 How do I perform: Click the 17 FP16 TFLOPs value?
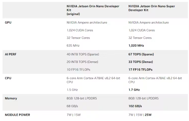(x=141, y=69)
